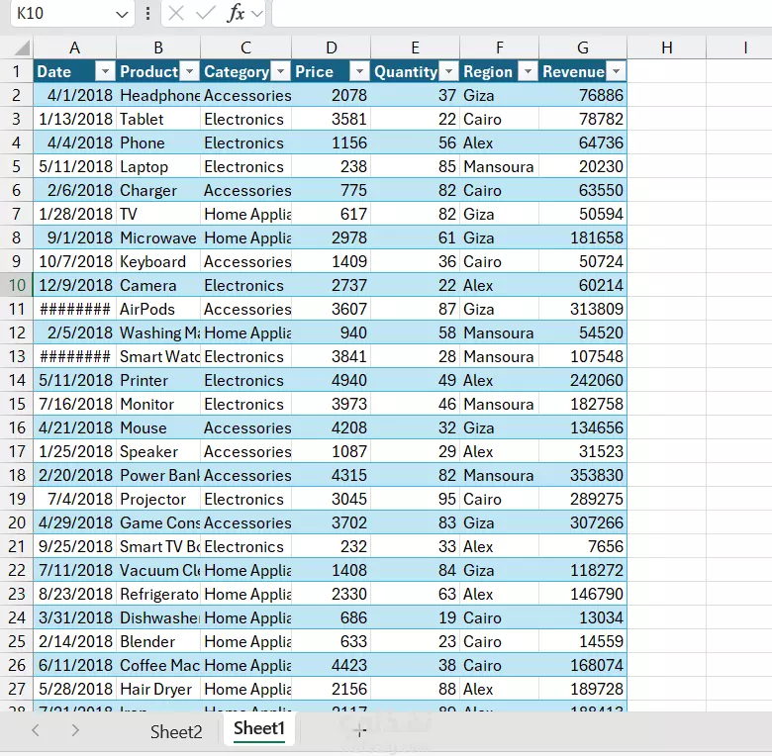Open the Category column filter dropdown
Viewport: 772px width, 756px height.
coord(281,72)
